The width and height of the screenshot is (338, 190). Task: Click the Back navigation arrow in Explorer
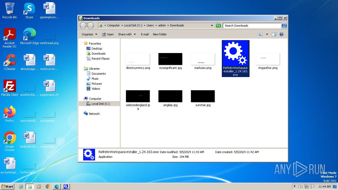coord(83,26)
